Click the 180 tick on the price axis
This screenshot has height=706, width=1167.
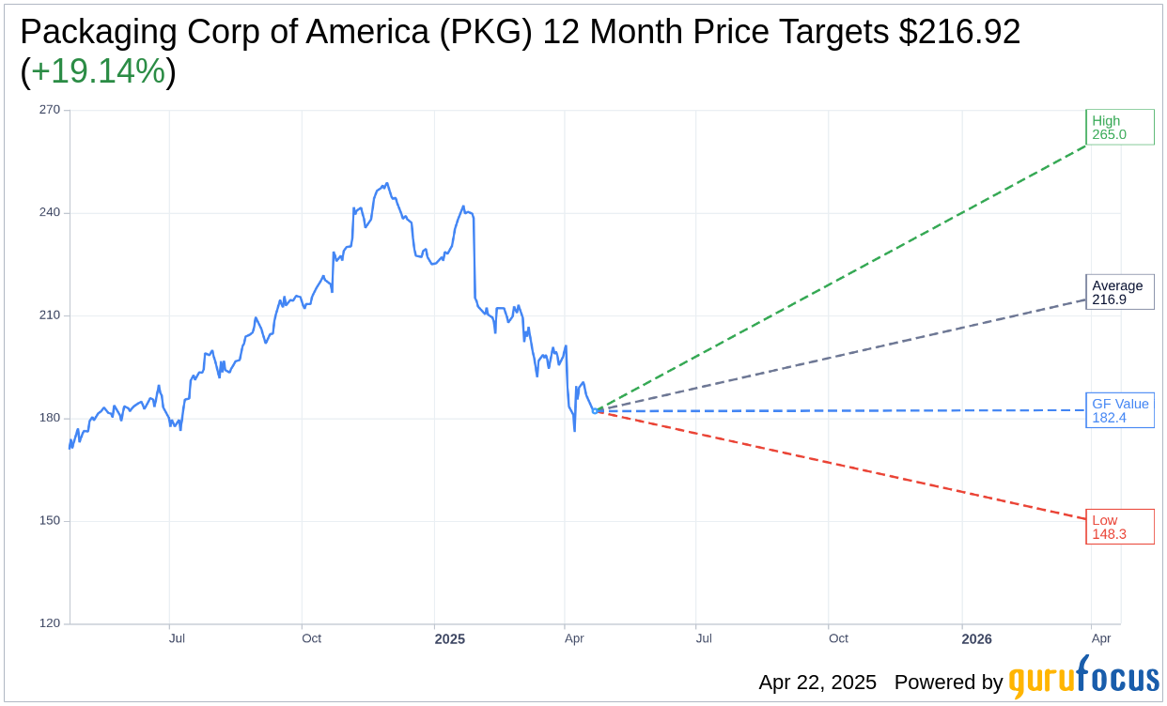[x=50, y=418]
